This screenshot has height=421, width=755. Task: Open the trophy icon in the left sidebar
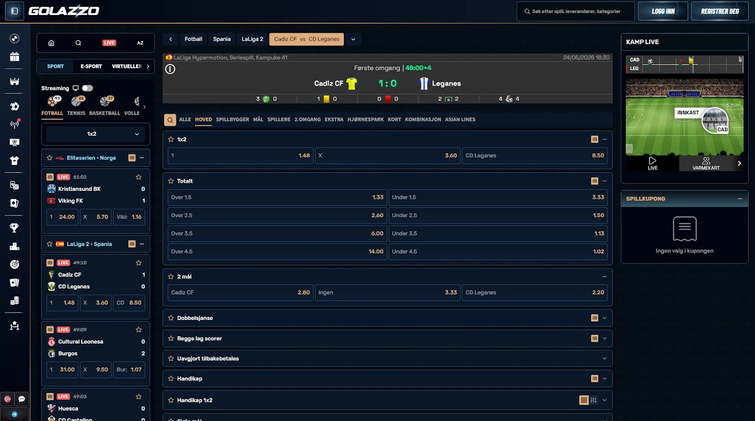pos(15,228)
